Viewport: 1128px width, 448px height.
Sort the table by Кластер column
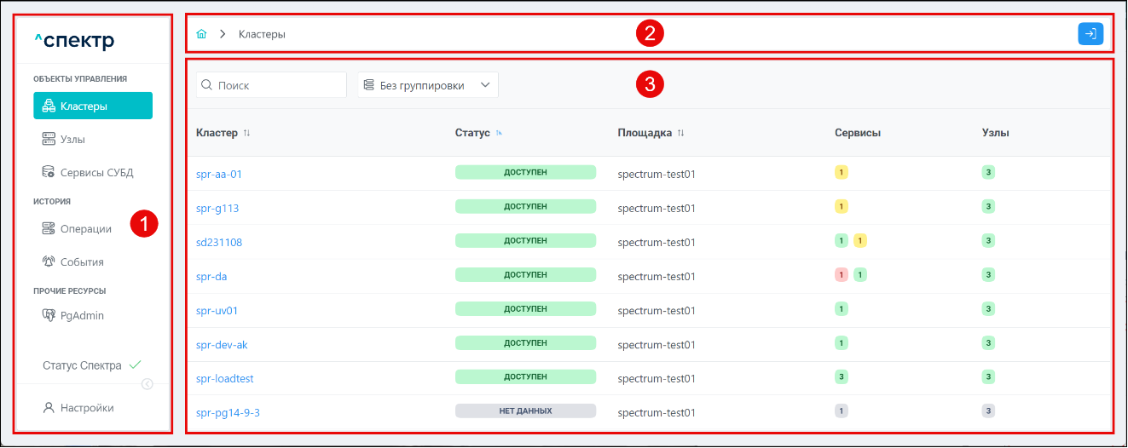[247, 133]
